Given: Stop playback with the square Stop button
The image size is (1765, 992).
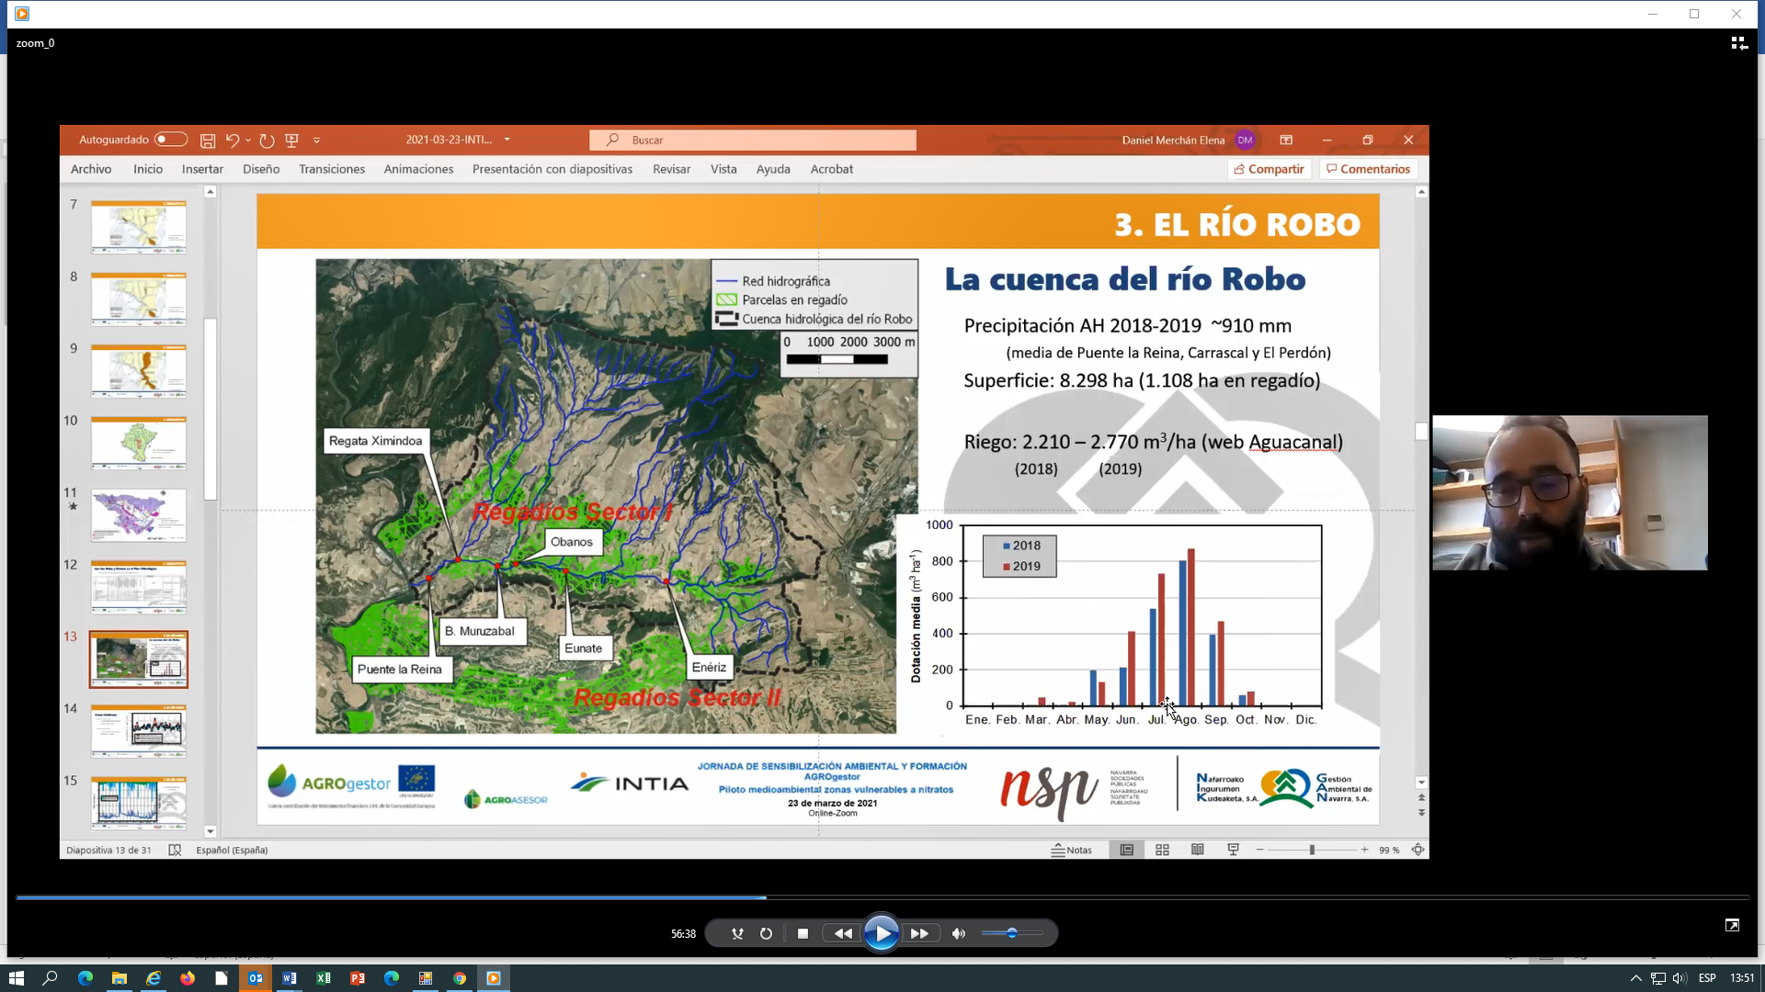Looking at the screenshot, I should pos(803,933).
